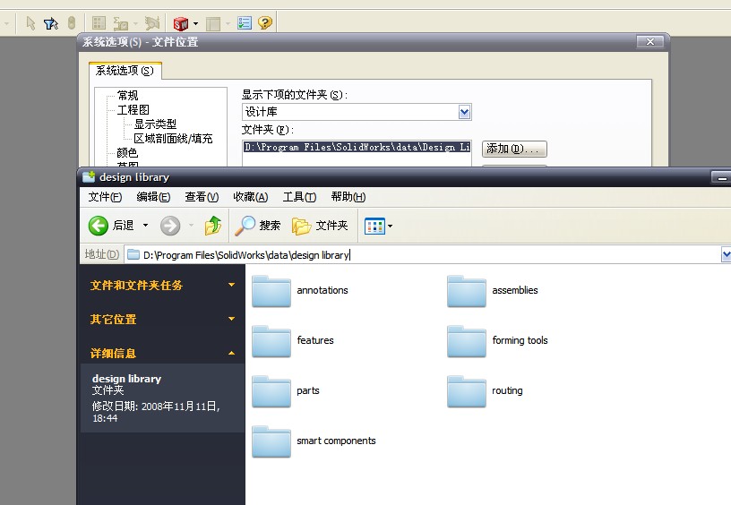Toggle the 文件夹 folders pane button
Viewport: 731px width, 505px height.
[x=320, y=226]
